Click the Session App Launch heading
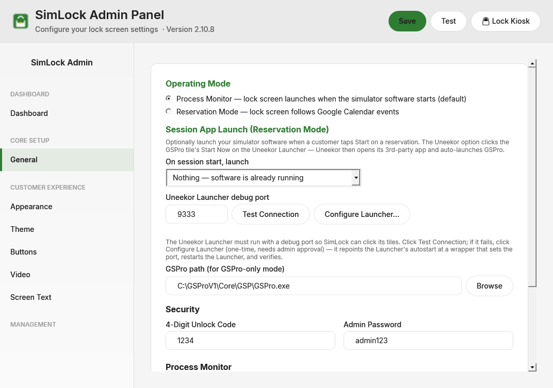Screen dimensions: 553x388 click(x=247, y=129)
